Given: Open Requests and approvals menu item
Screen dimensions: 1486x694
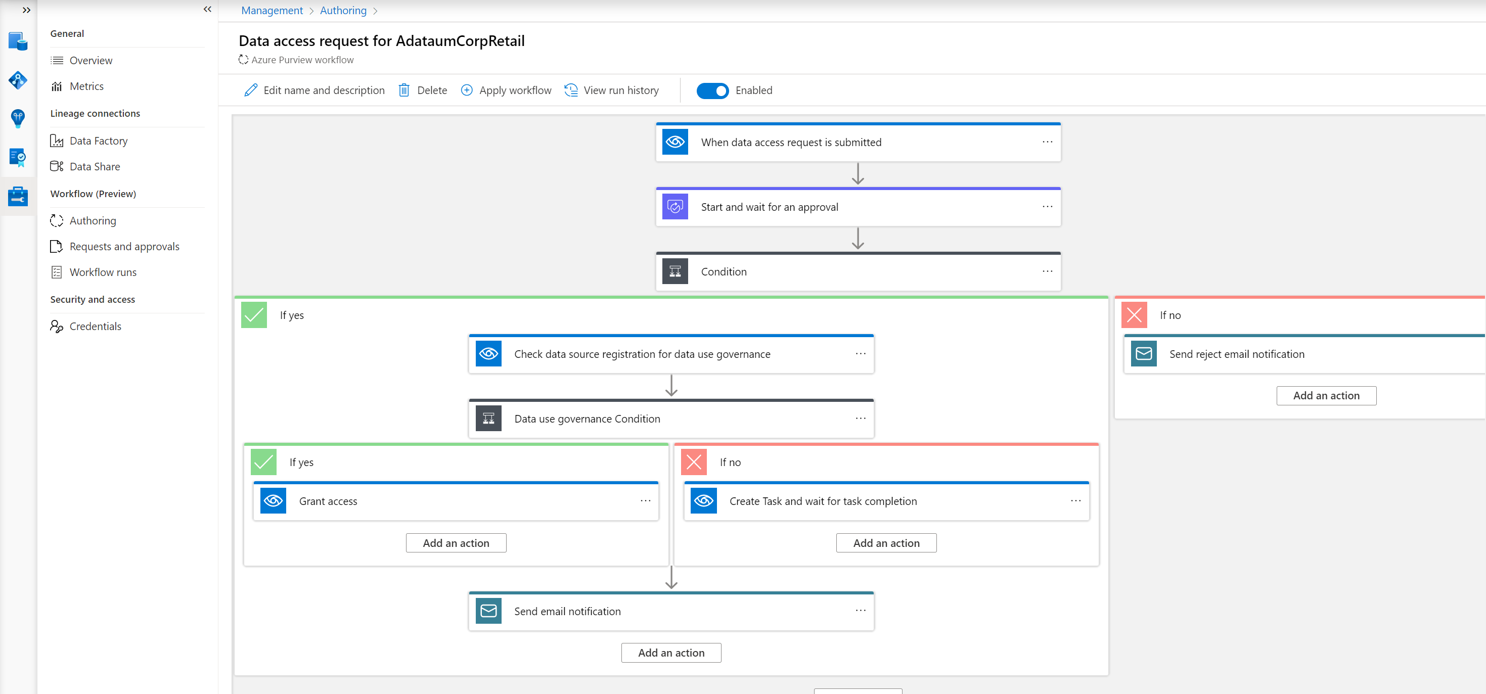Looking at the screenshot, I should [x=124, y=246].
